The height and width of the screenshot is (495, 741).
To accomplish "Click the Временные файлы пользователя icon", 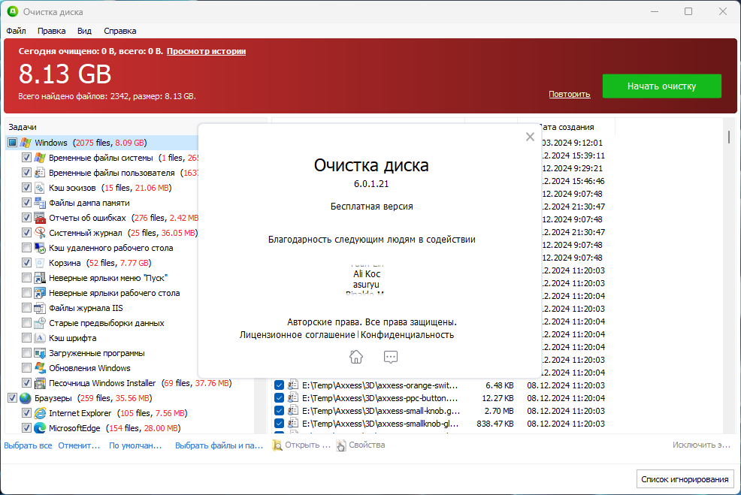I will 40,173.
